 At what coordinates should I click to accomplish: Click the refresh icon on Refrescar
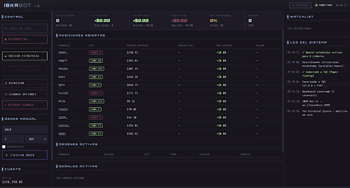pos(6,83)
